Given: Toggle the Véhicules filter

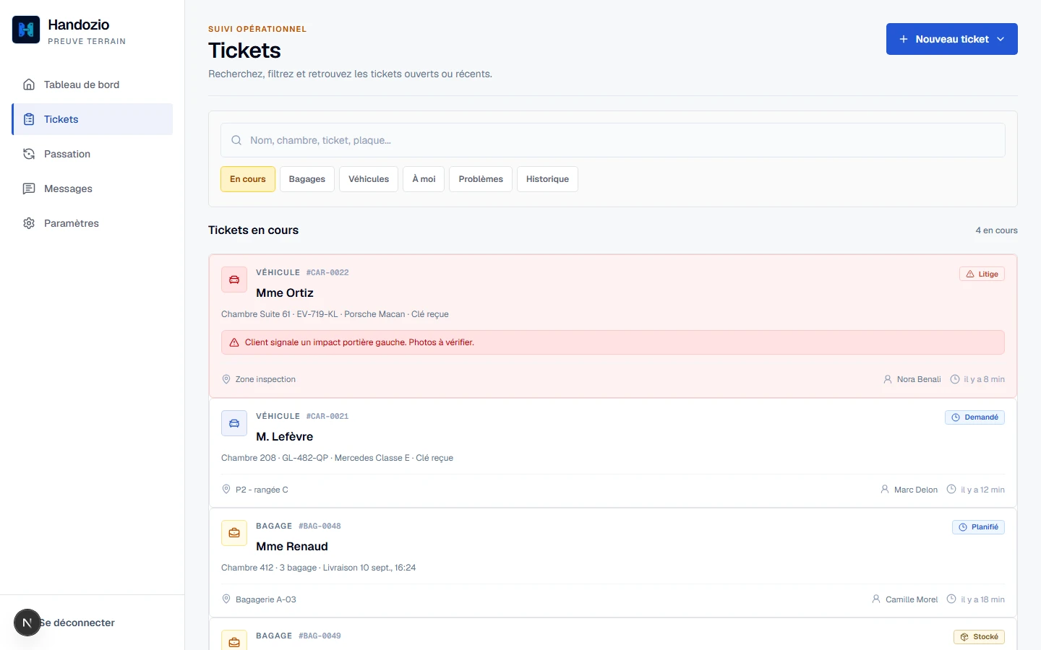Looking at the screenshot, I should click(369, 179).
